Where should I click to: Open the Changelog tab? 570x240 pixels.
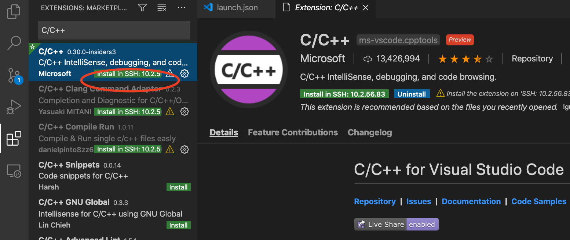[x=370, y=132]
